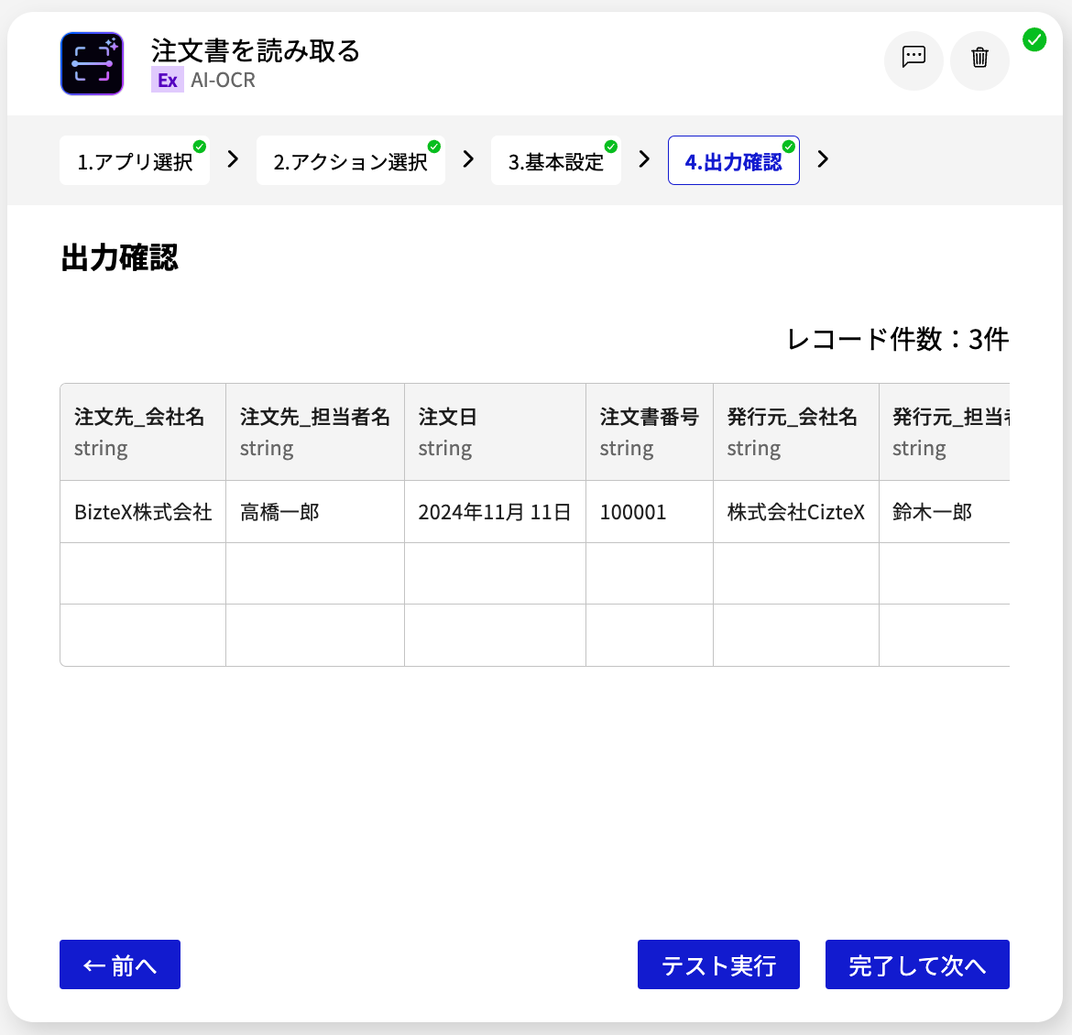The image size is (1072, 1035).
Task: Click chevron after 1.アプリ選択
Action: click(x=233, y=159)
